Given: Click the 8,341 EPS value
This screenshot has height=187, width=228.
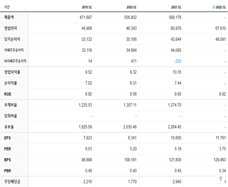Looking at the screenshot, I should [132, 138].
